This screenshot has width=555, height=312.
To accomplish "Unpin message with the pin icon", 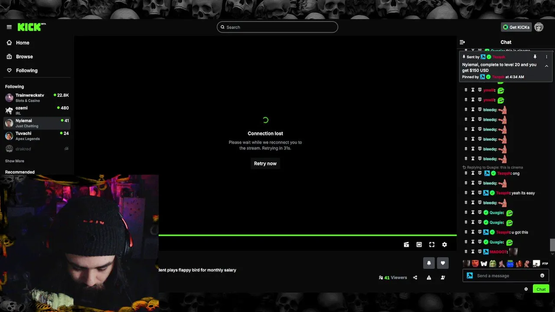I will (535, 57).
